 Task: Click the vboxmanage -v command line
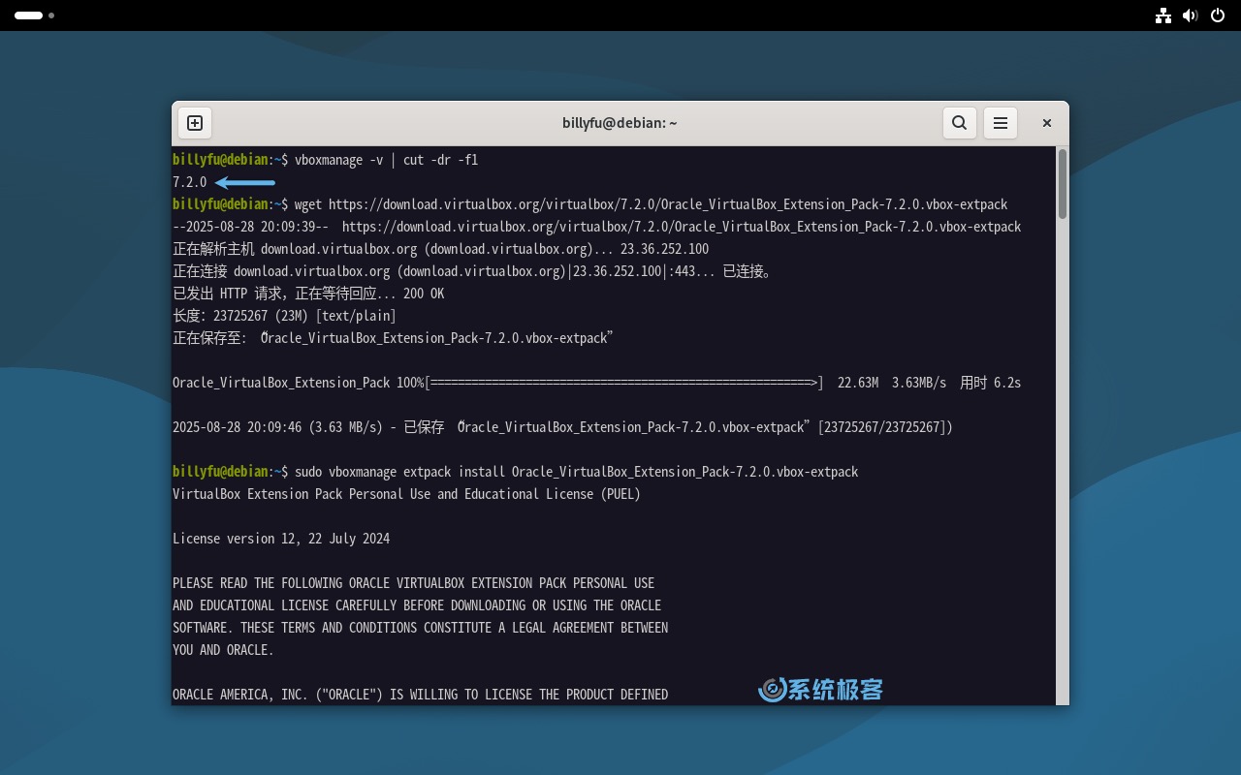coord(326,160)
